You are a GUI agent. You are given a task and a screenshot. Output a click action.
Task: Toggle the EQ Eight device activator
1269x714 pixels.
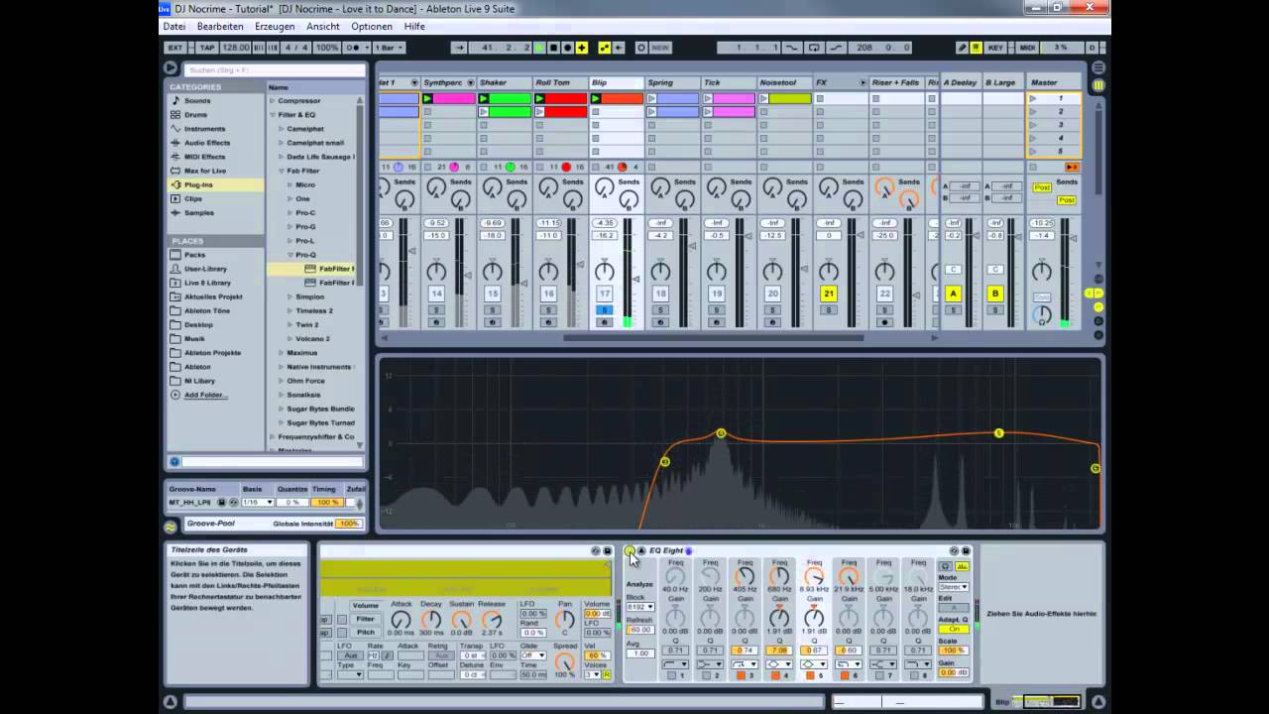(630, 550)
